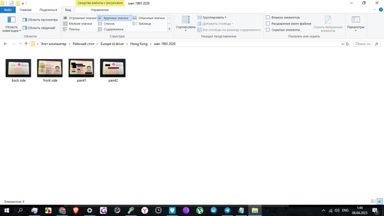The height and width of the screenshot is (216, 384).
Task: Open Telegram from the taskbar
Action: pos(227,210)
